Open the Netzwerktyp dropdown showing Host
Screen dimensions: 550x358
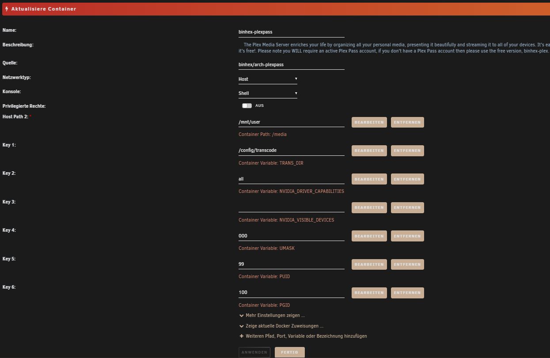[x=268, y=79]
